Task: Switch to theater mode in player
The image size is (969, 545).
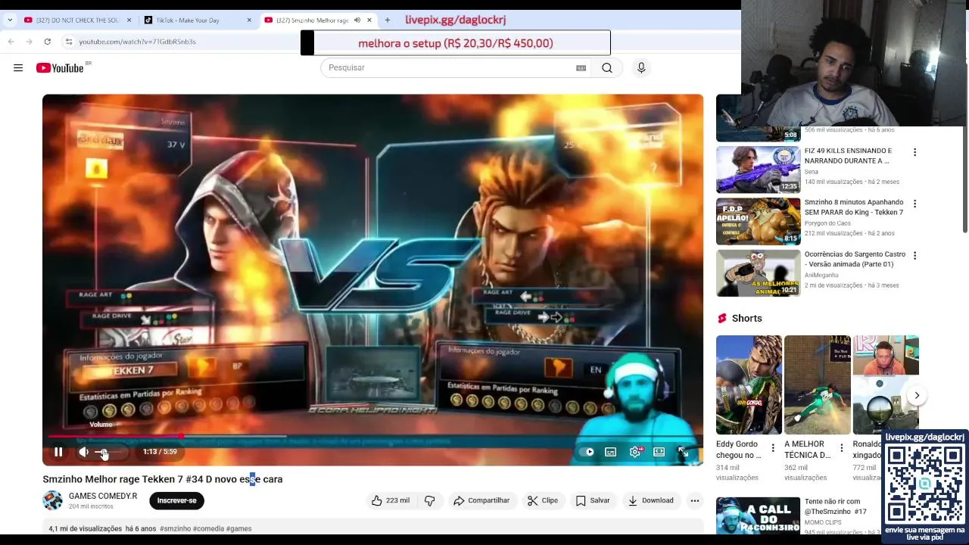Action: (659, 452)
